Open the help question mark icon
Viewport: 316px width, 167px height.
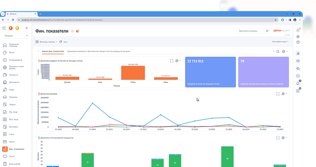pos(298,42)
